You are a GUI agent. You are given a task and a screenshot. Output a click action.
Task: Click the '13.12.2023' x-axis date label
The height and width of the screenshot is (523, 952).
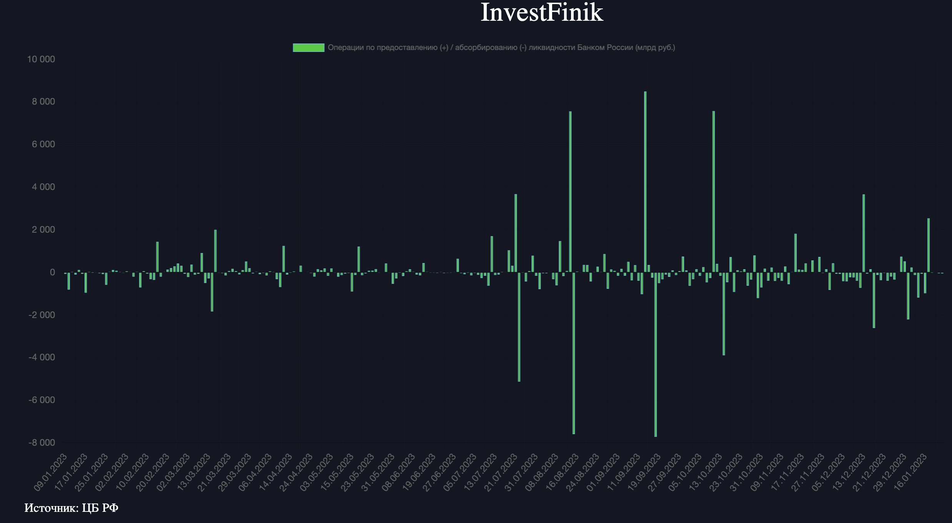click(x=849, y=472)
